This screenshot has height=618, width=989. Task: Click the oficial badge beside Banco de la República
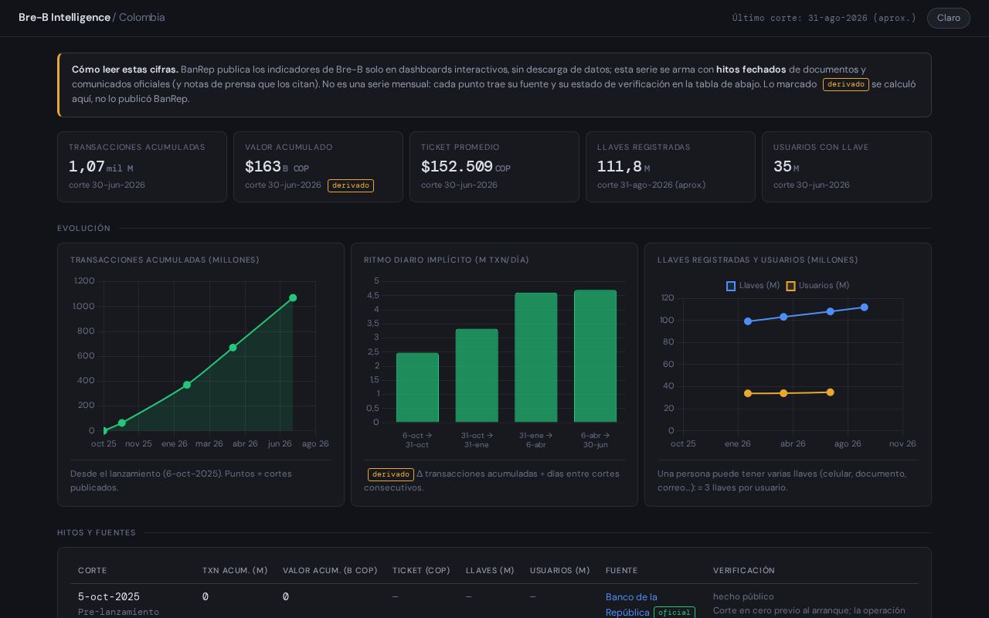point(675,613)
